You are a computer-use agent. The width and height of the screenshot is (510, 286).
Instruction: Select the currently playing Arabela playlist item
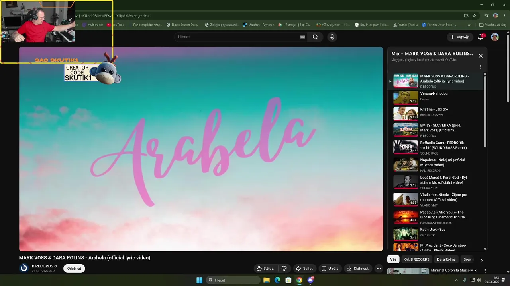(436, 81)
